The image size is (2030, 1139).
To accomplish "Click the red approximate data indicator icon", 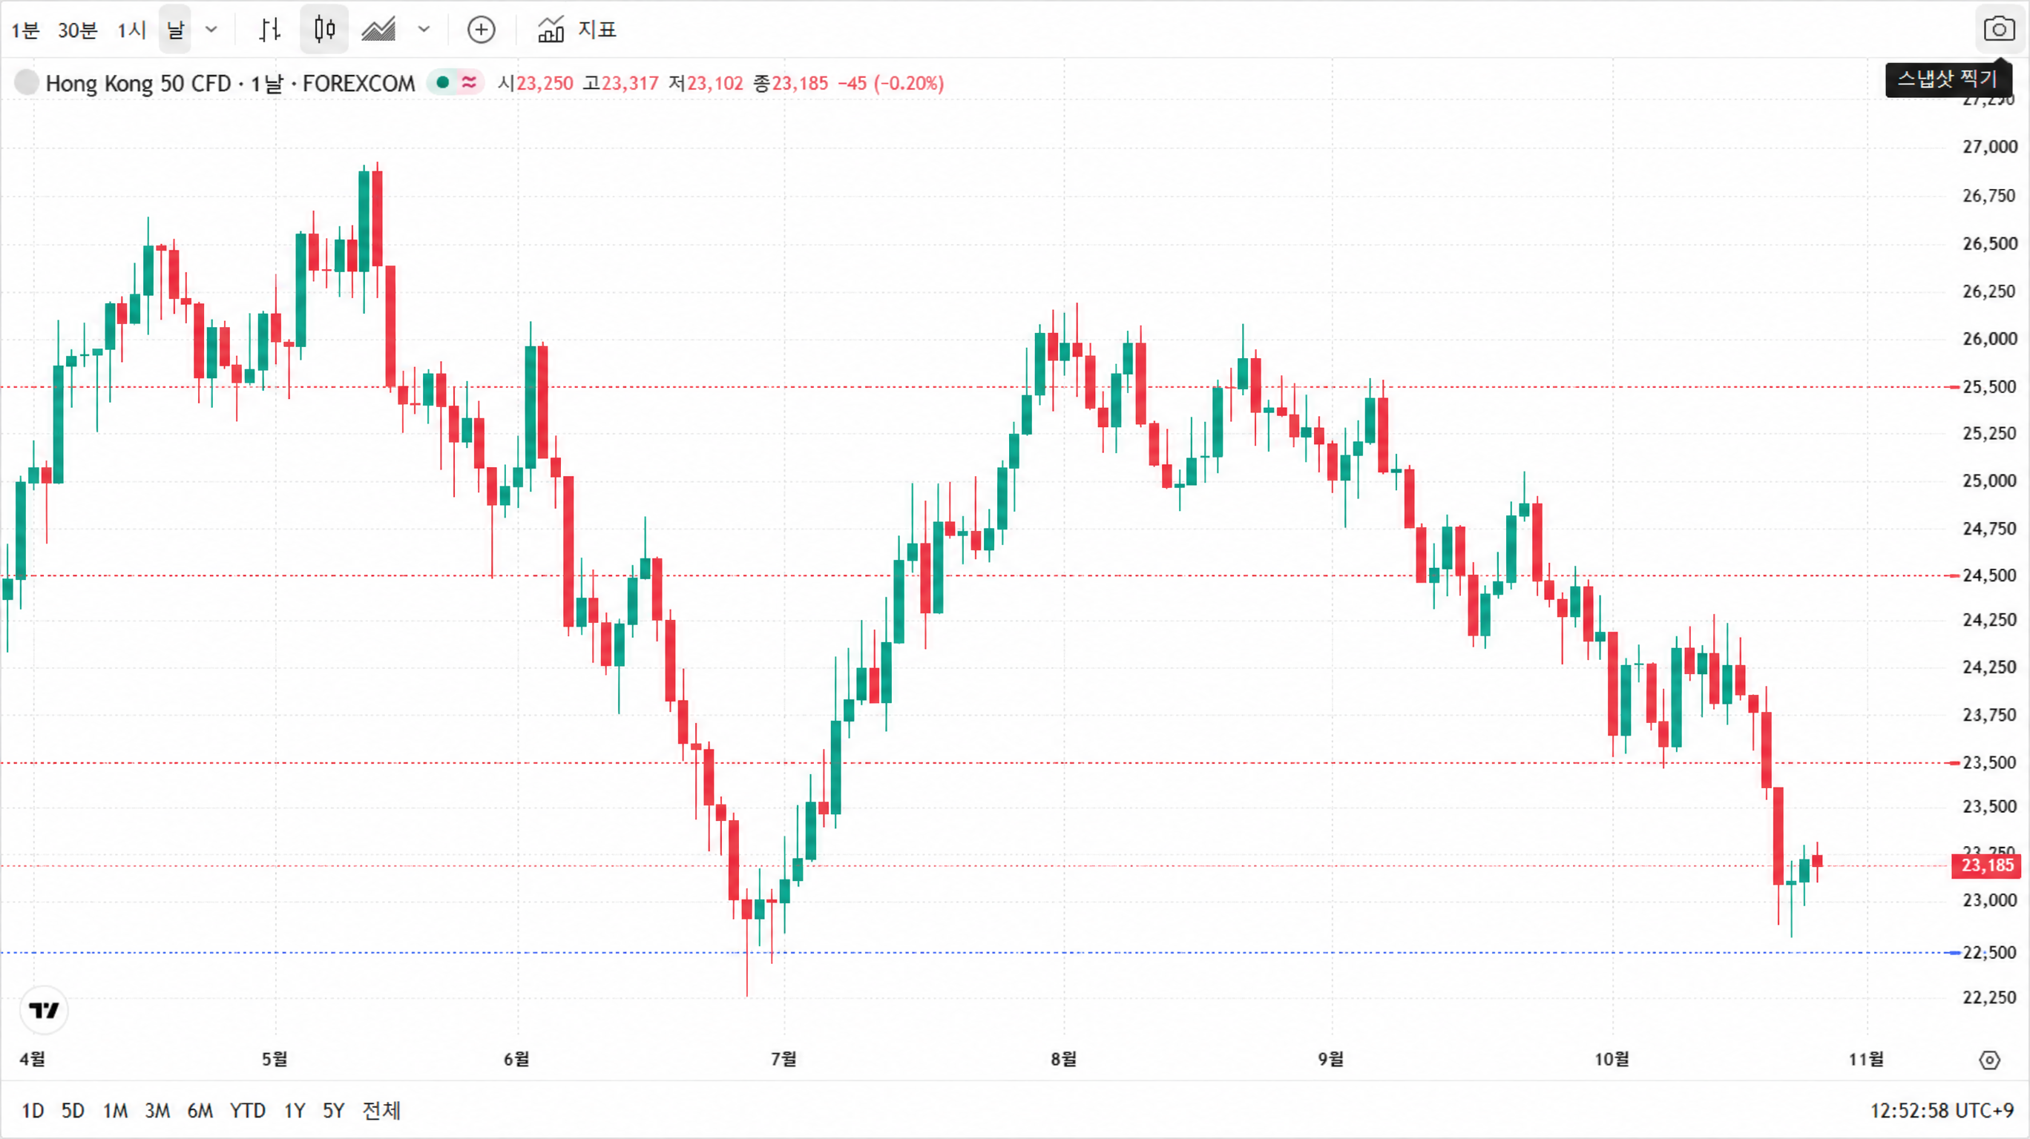I will click(x=470, y=83).
